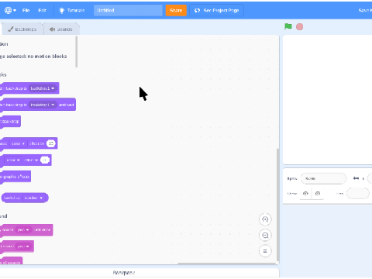Click the workspace vertical scrollbar
The image size is (372, 279).
(x=278, y=205)
